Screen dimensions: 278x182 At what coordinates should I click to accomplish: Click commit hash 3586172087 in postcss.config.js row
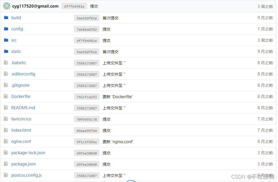[87, 176]
